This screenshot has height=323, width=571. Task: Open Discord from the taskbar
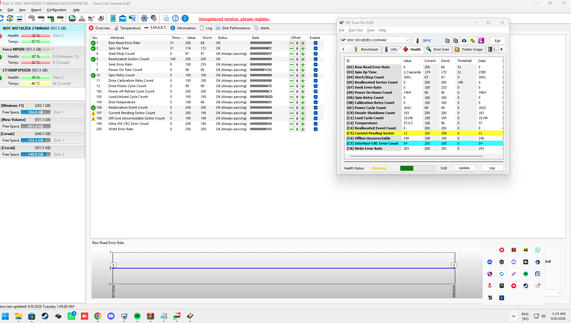[111, 316]
